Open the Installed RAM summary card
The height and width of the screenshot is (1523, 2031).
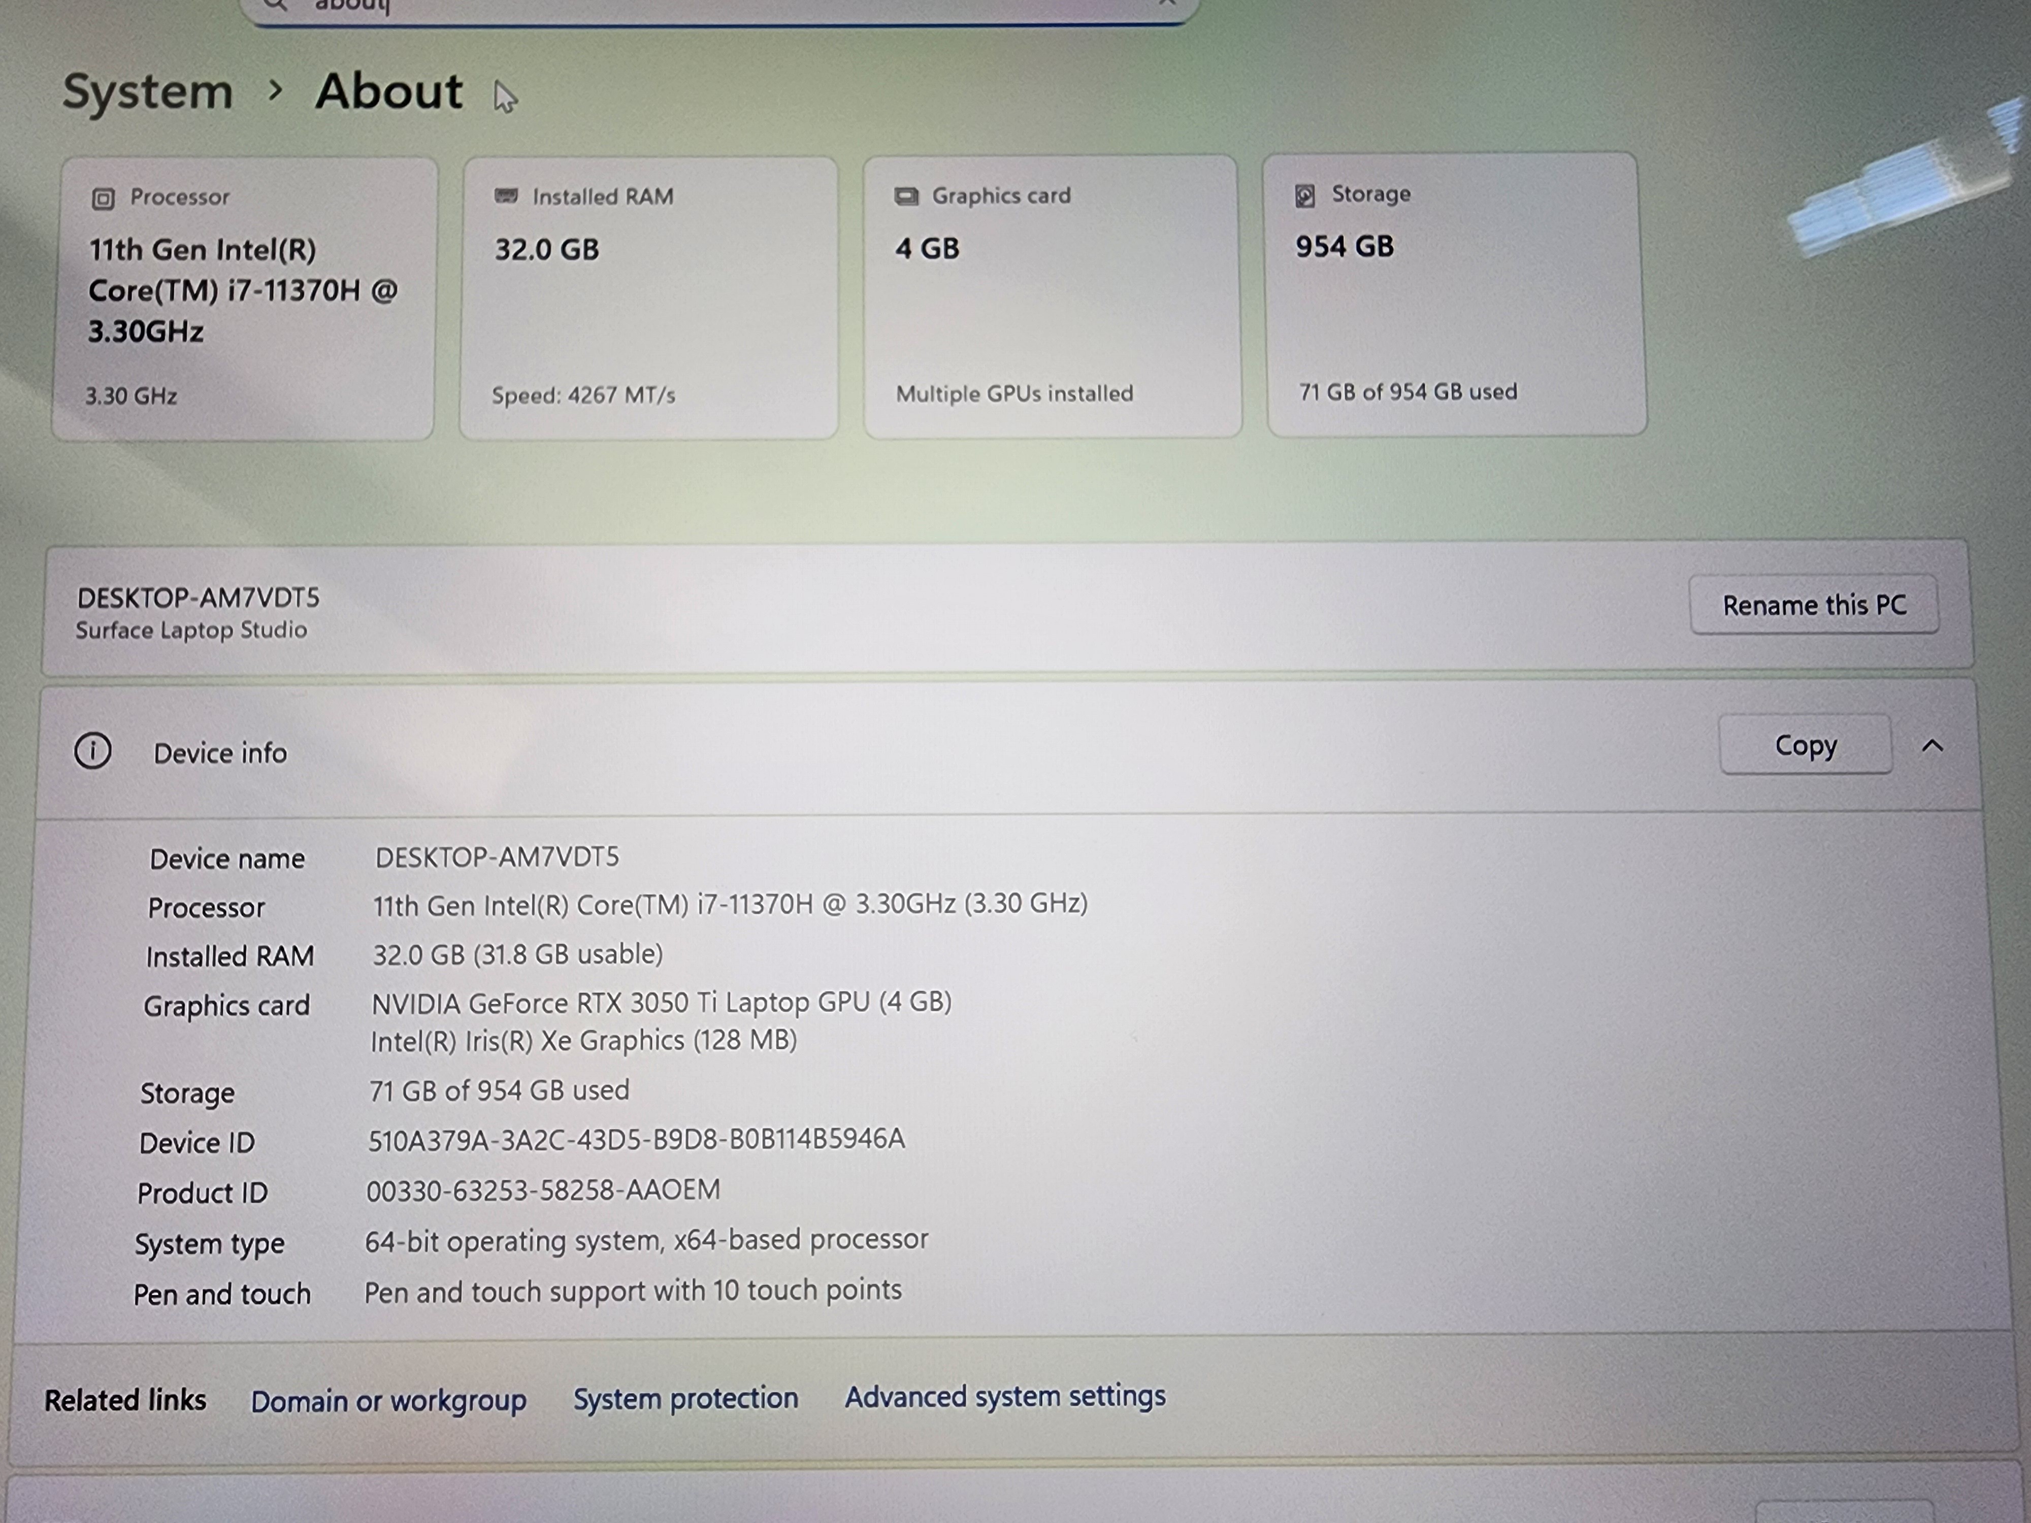click(648, 297)
